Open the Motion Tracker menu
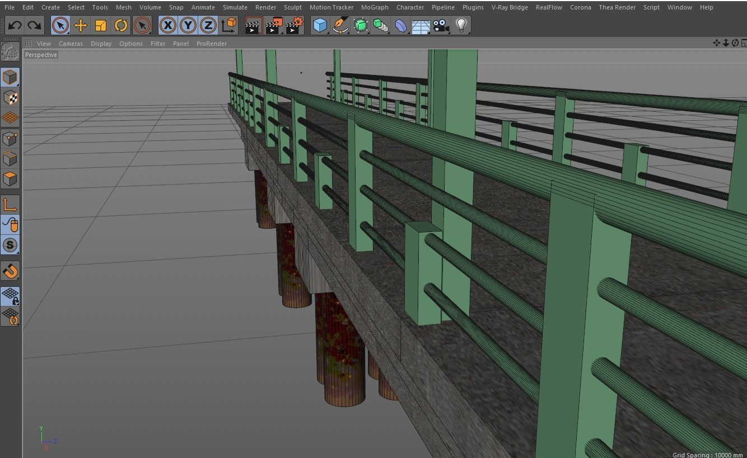The height and width of the screenshot is (458, 747). tap(332, 7)
